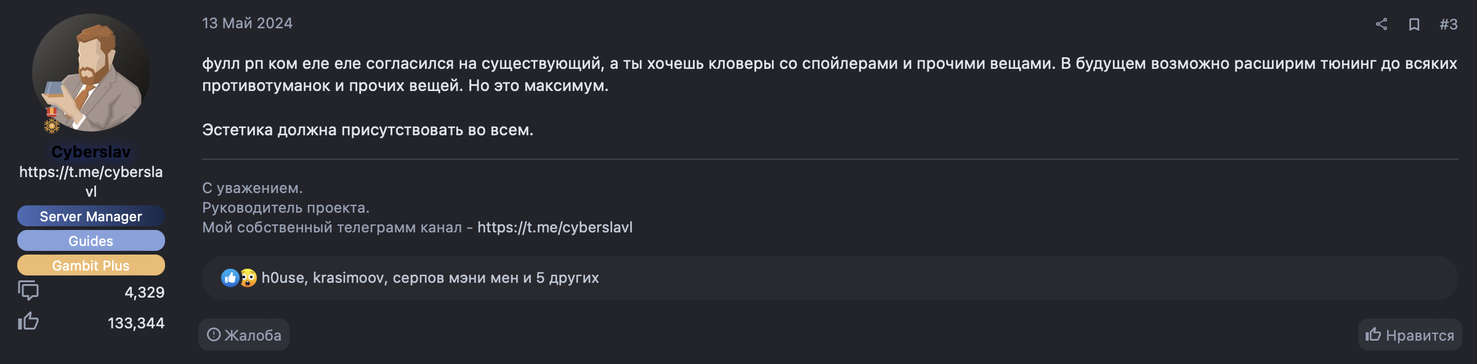
Task: Click the blue like reaction emoji
Action: pyautogui.click(x=230, y=278)
